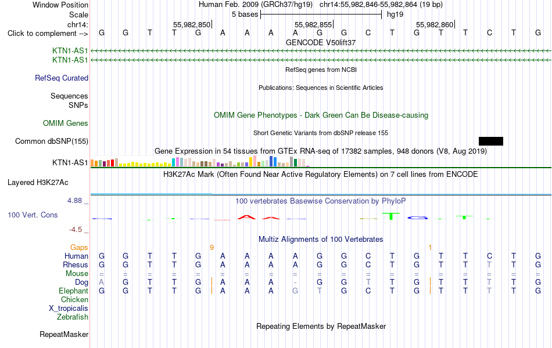
Task: Click the -4.5 PhyloP lower scale value
Action: click(x=76, y=230)
